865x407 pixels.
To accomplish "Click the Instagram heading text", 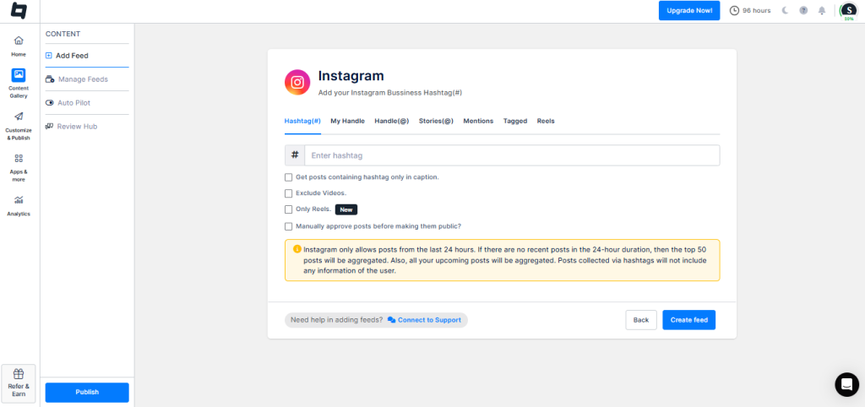I will [351, 75].
